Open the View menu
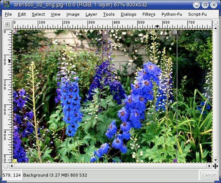Viewport: 221px width, 183px height. coord(55,14)
